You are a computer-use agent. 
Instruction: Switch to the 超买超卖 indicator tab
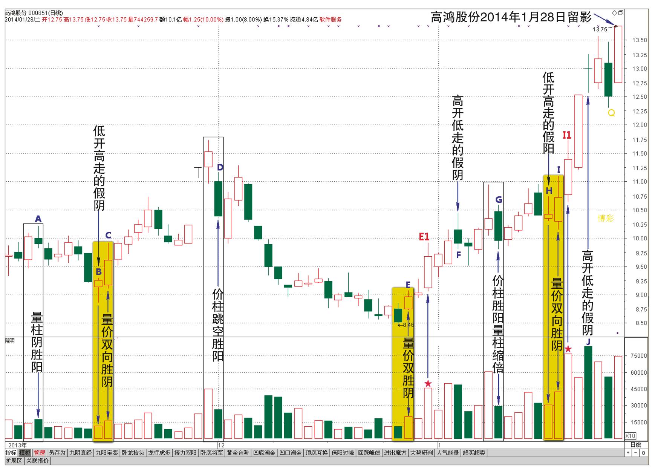tap(474, 453)
